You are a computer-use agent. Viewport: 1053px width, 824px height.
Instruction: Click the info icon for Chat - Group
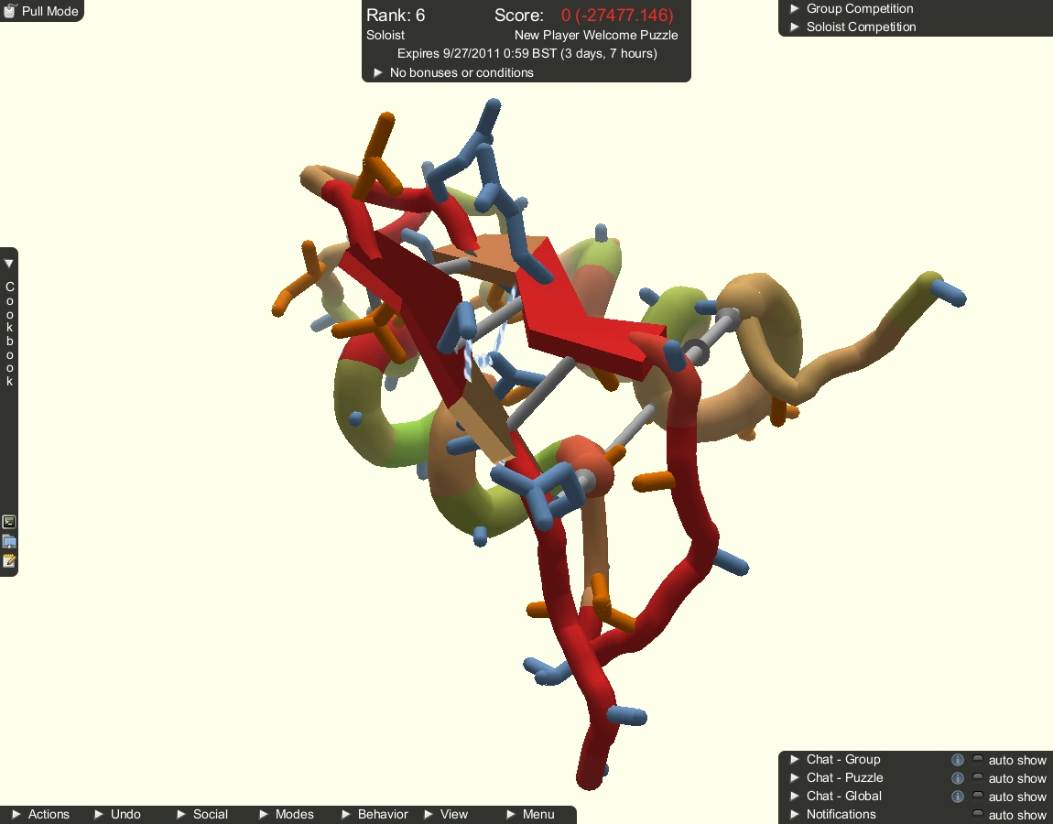point(958,760)
